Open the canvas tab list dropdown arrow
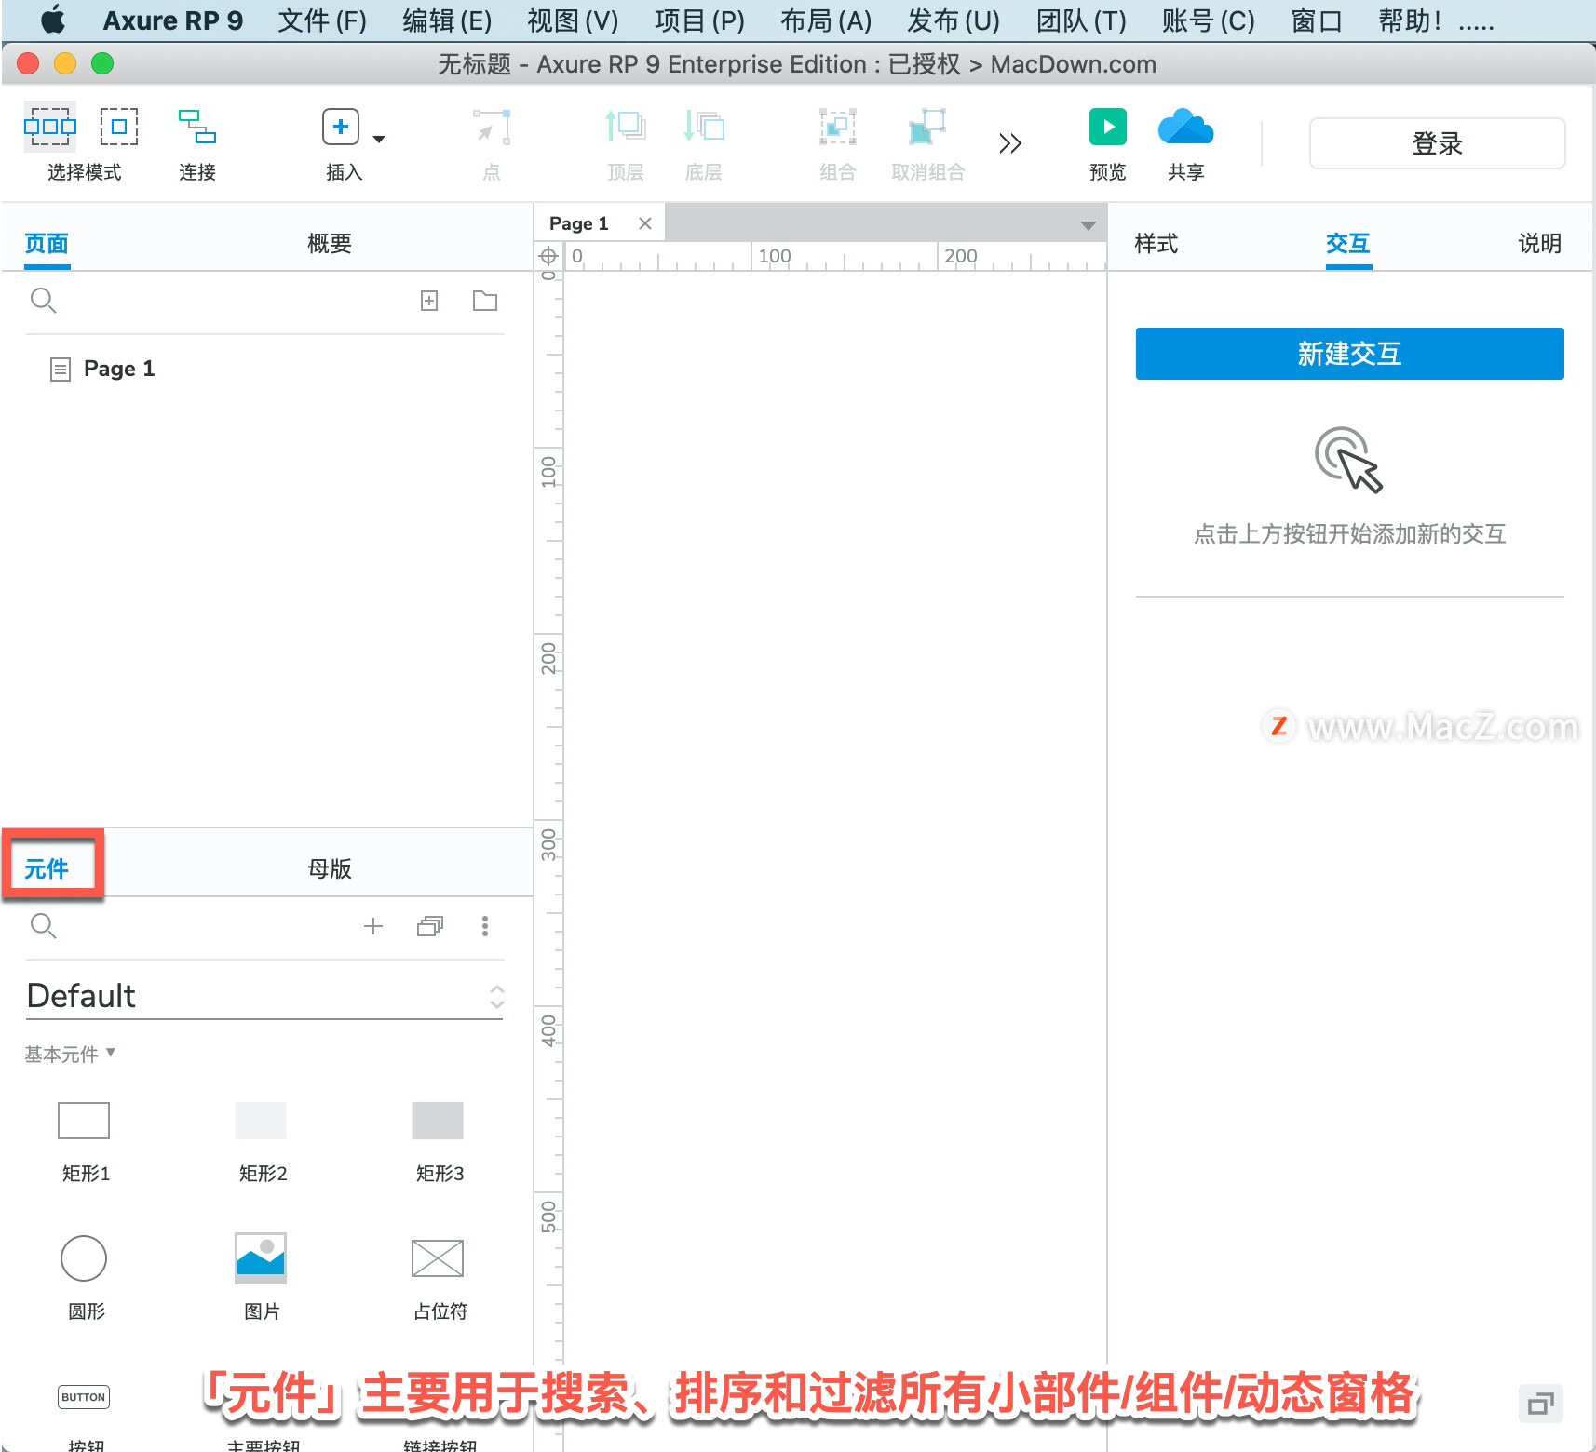Image resolution: width=1596 pixels, height=1452 pixels. [x=1088, y=225]
